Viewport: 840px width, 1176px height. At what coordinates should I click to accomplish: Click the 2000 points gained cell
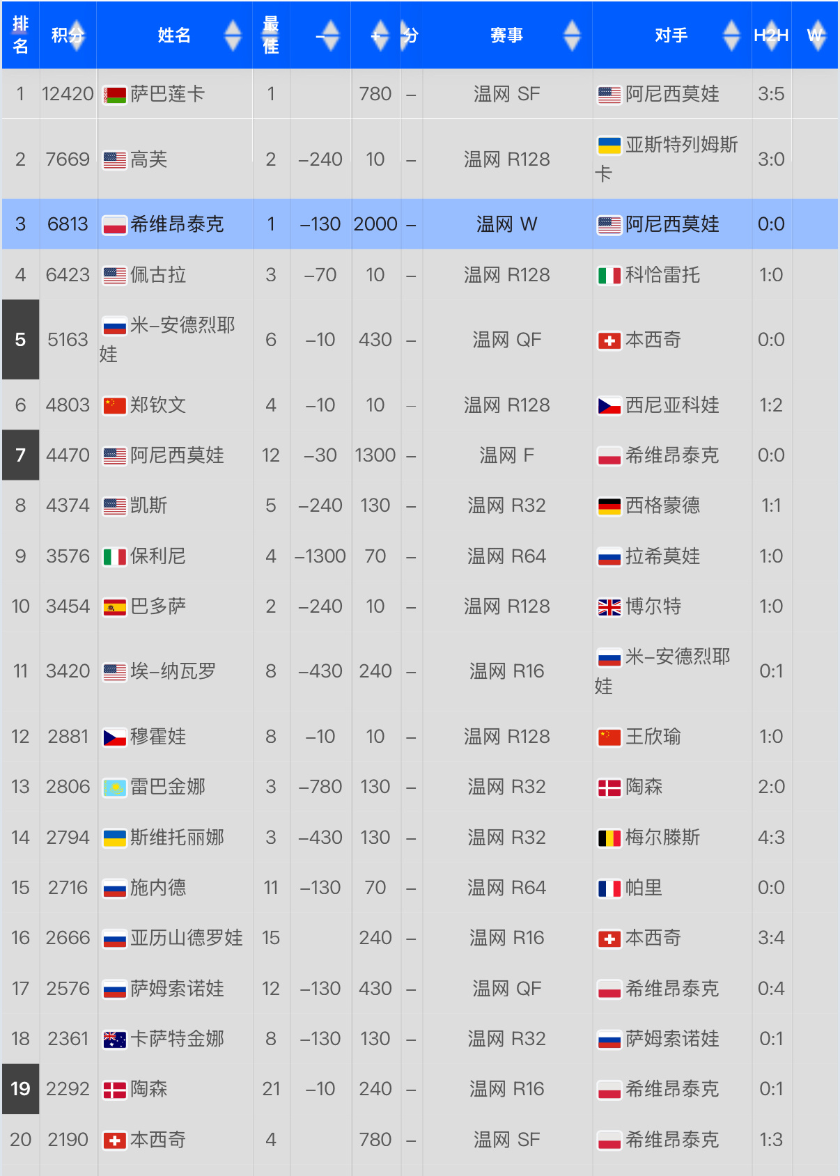[x=375, y=224]
